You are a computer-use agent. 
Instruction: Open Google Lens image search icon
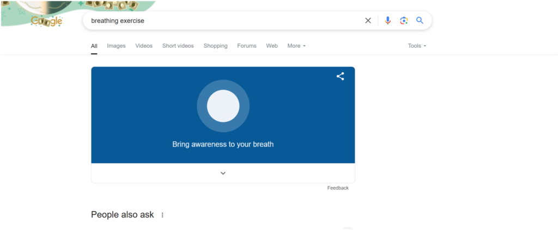click(404, 21)
